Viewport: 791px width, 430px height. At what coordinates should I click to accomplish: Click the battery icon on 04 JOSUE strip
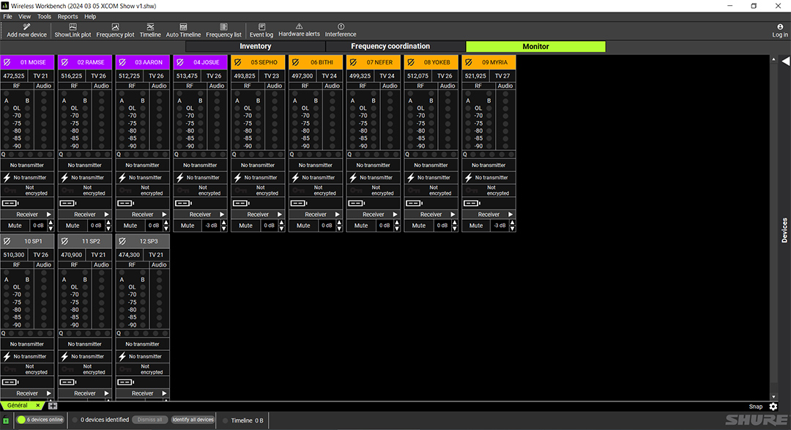183,204
